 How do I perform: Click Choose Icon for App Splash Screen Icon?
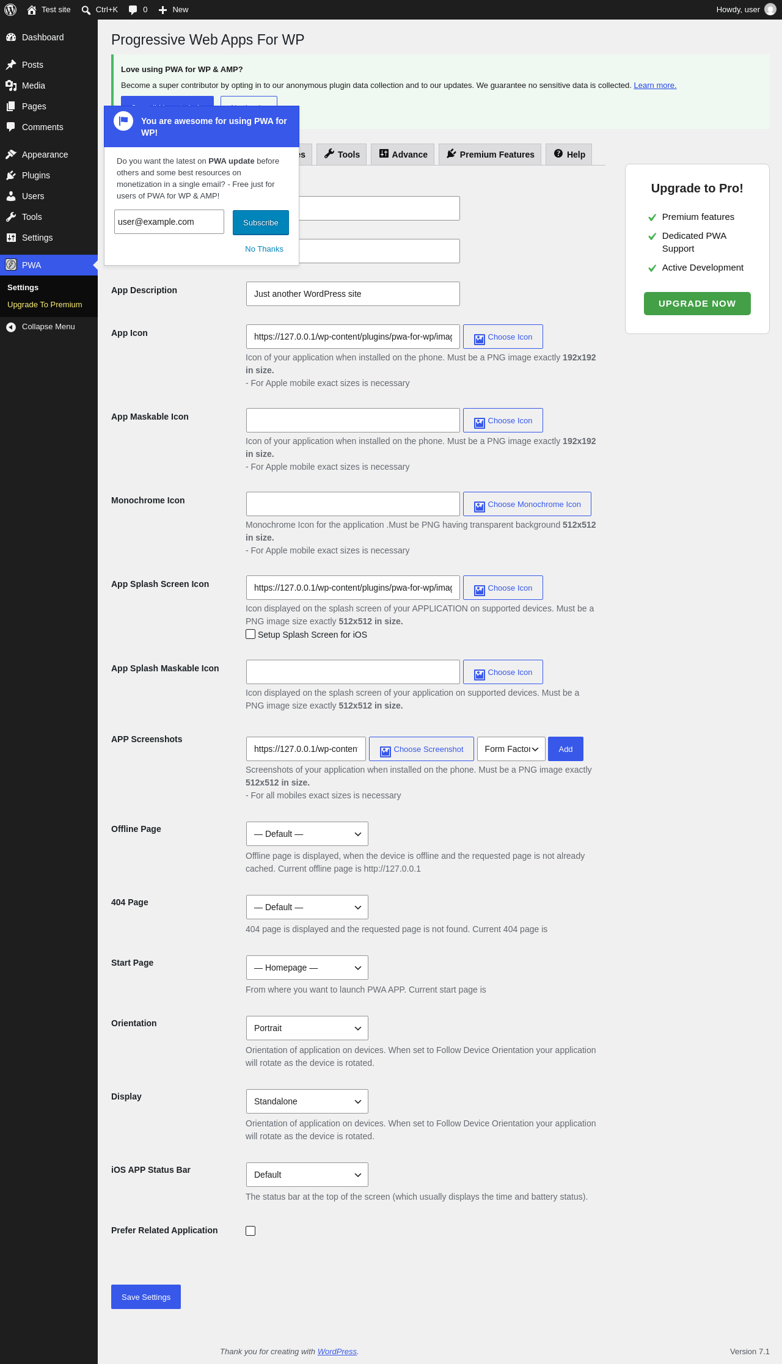503,588
